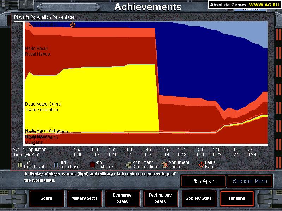Click the battle event marker on the chart
The image size is (282, 211).
point(73,25)
